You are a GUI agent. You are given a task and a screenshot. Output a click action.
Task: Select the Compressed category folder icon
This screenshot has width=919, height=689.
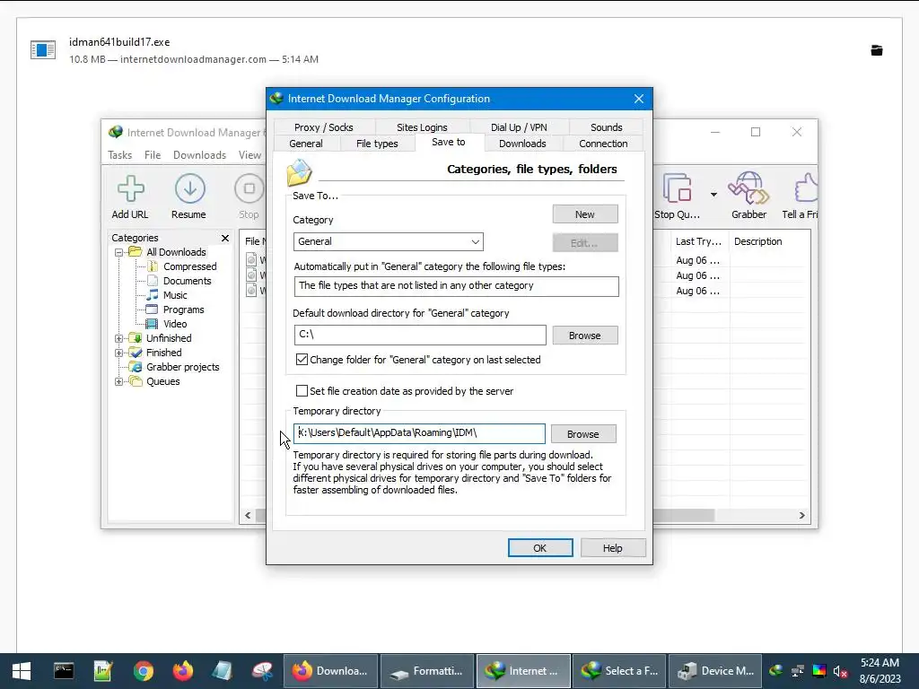click(153, 266)
